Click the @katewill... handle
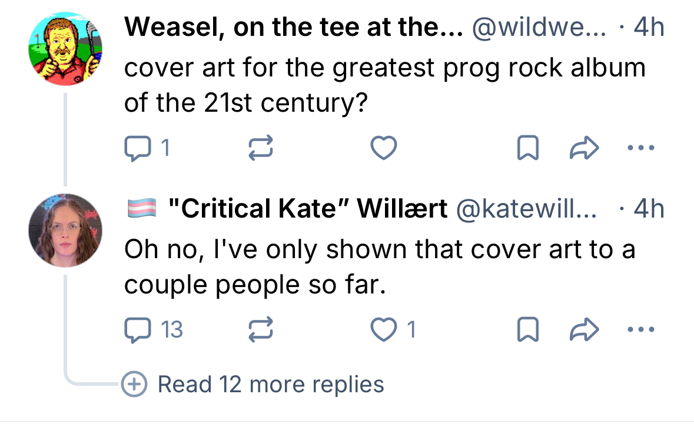Viewport: 694px width, 434px height. click(x=526, y=208)
